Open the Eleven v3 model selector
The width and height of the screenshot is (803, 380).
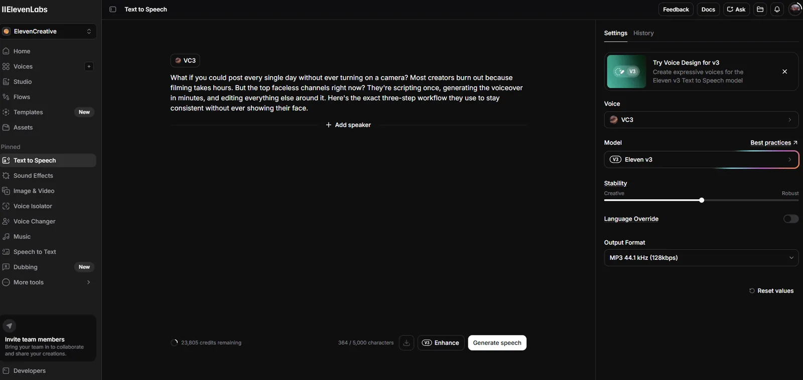(x=701, y=160)
